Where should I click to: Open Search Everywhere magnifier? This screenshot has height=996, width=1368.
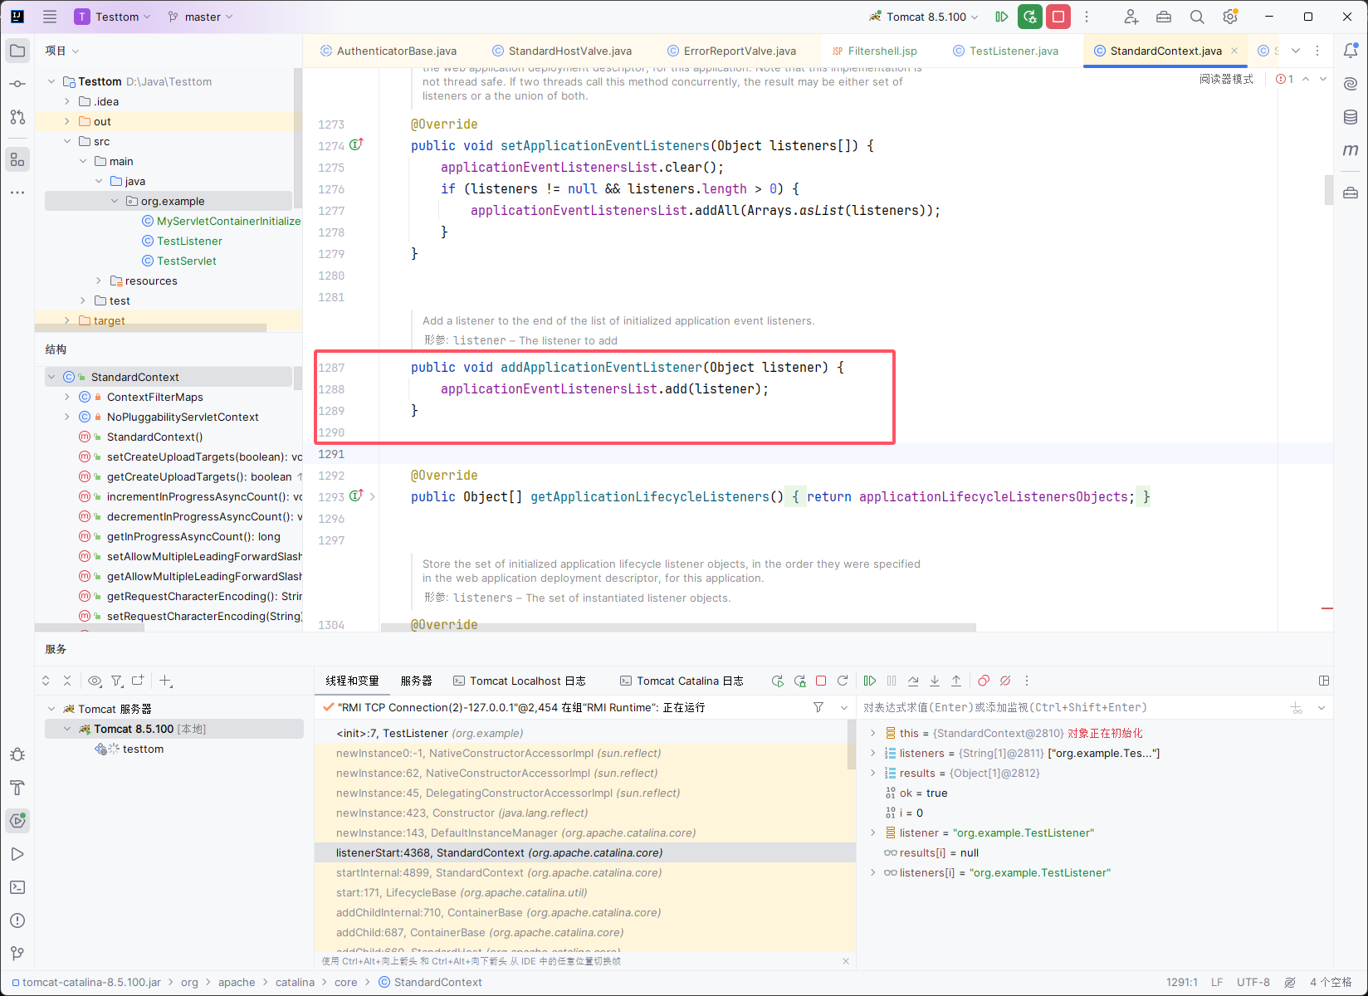pyautogui.click(x=1197, y=17)
